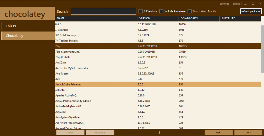Sort by the VERSION column header
264x136 pixels.
(x=158, y=18)
